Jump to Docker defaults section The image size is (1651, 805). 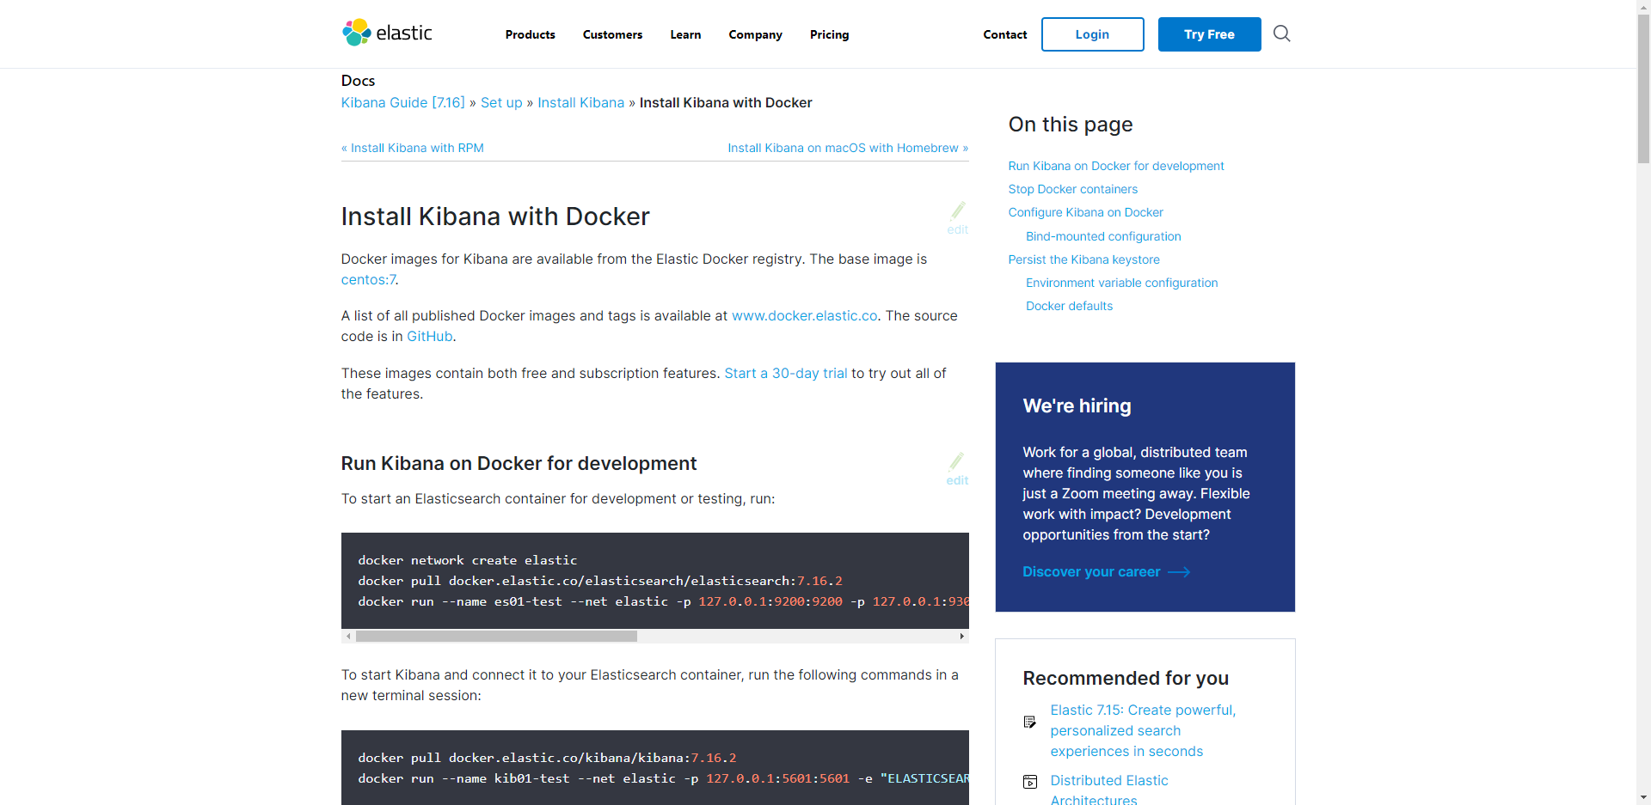coord(1069,306)
